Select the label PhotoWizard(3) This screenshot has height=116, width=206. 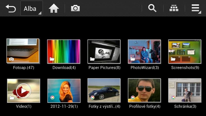click(x=145, y=68)
